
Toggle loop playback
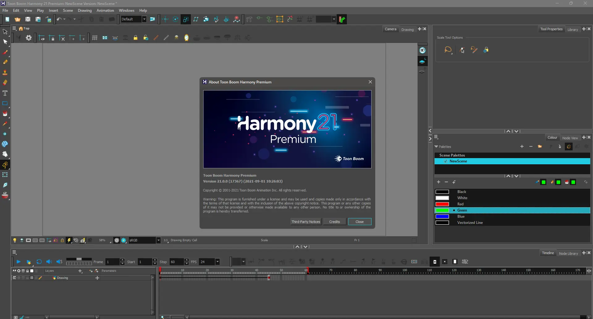(39, 262)
